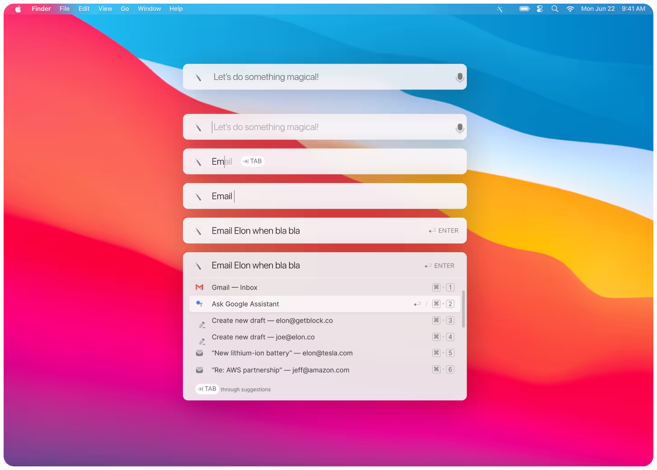Click the wand icon in the plain 'Email' bar

click(198, 197)
